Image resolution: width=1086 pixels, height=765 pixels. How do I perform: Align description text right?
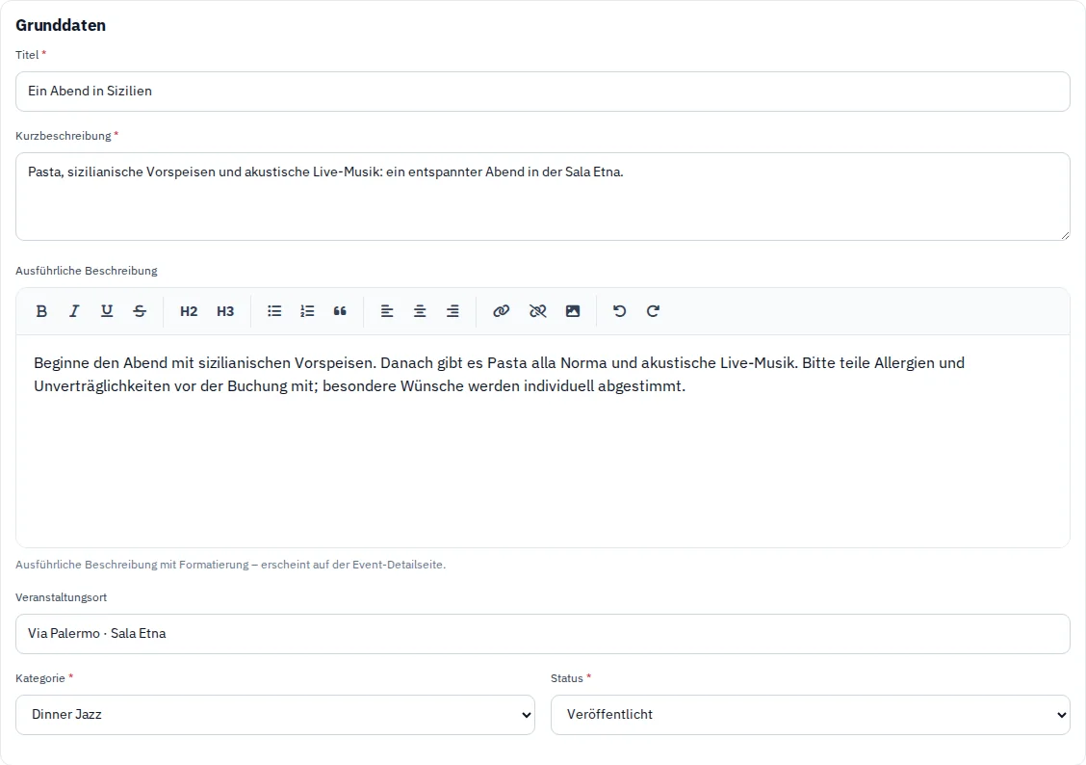(452, 311)
